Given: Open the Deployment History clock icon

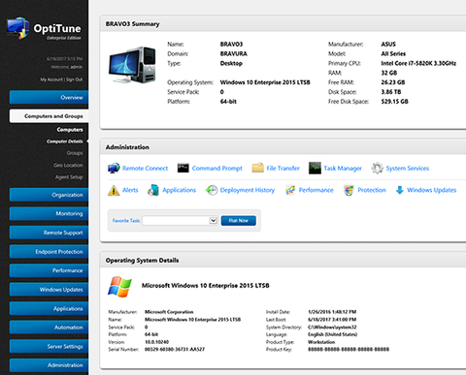Looking at the screenshot, I should pyautogui.click(x=212, y=190).
